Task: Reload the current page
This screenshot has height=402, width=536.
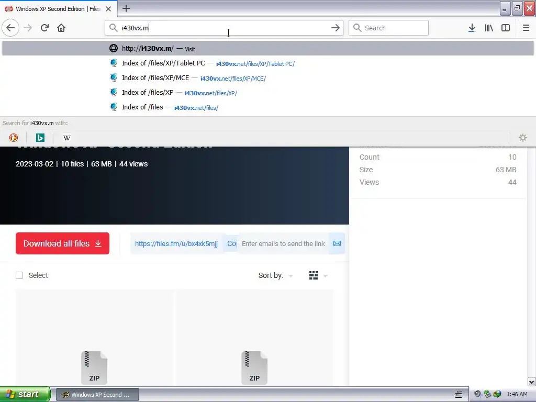Action: 44,28
